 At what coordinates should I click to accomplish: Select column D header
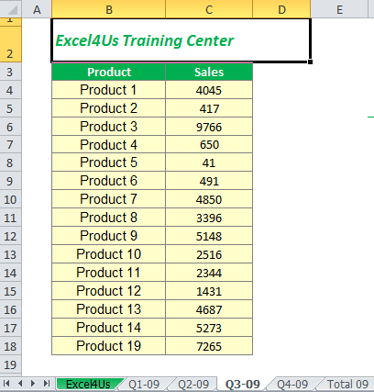point(281,9)
